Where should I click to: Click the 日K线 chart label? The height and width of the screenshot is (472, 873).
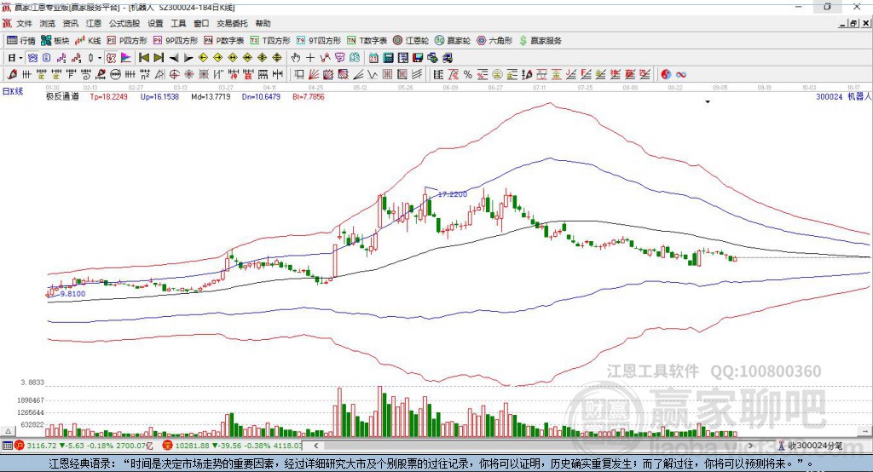[x=12, y=91]
